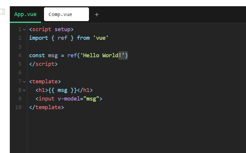Image resolution: width=246 pixels, height=153 pixels.
Task: Switch to the App.vue tab
Action: click(x=25, y=15)
